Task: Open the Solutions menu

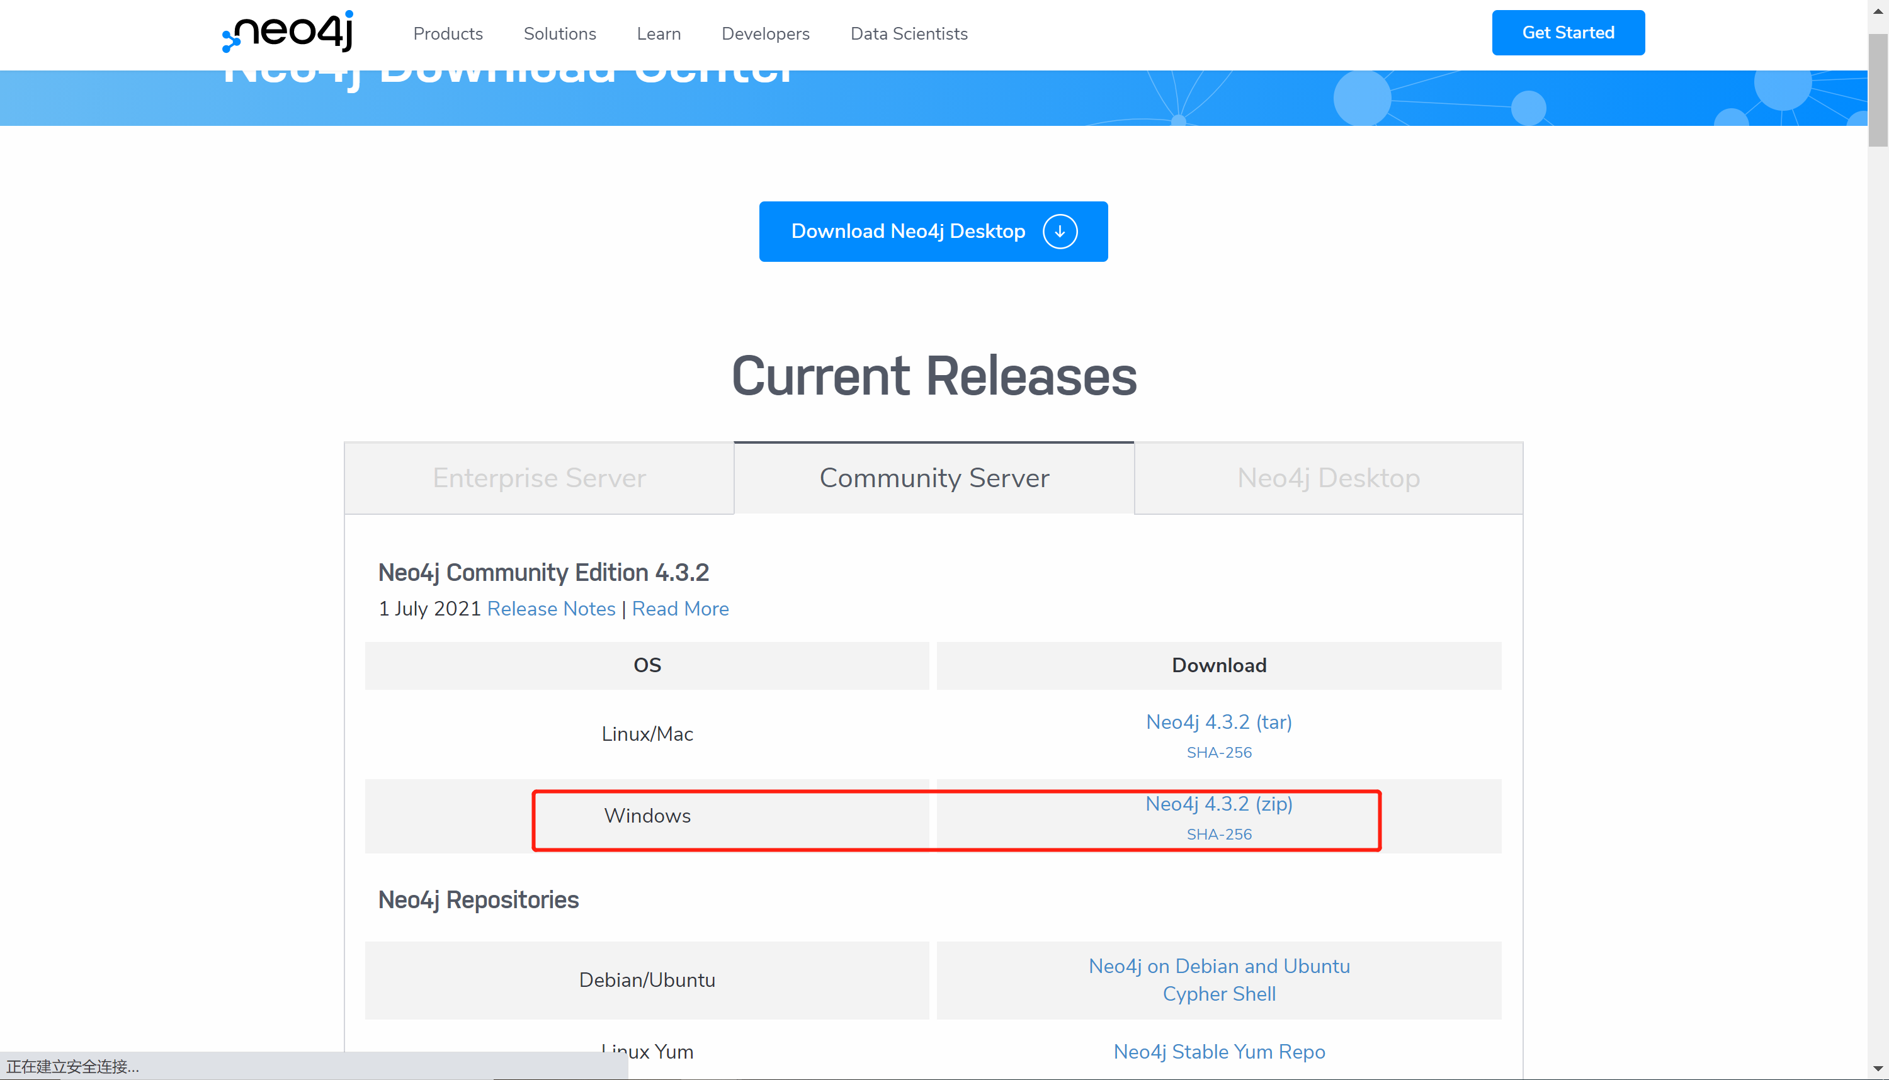Action: click(559, 33)
